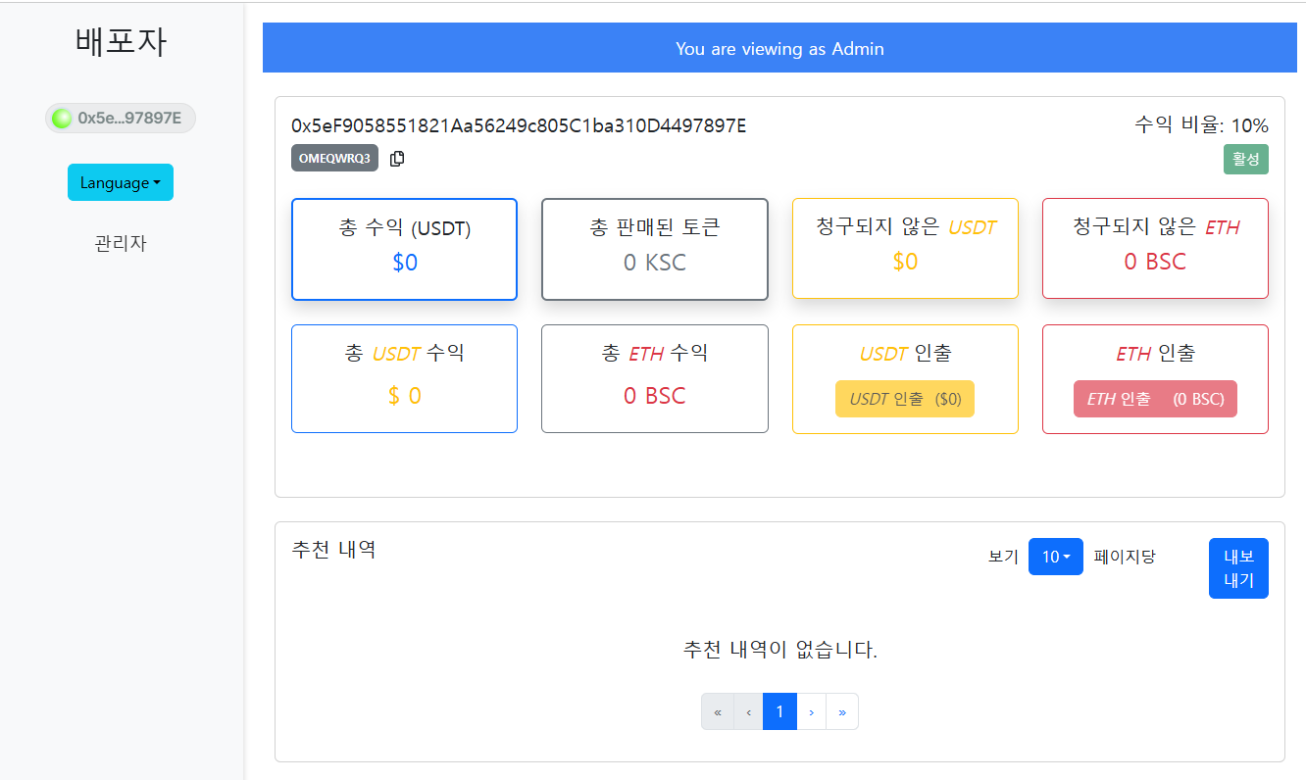Viewport: 1306px width, 780px height.
Task: Select the 총 수익 (USDT) card
Action: pyautogui.click(x=404, y=249)
